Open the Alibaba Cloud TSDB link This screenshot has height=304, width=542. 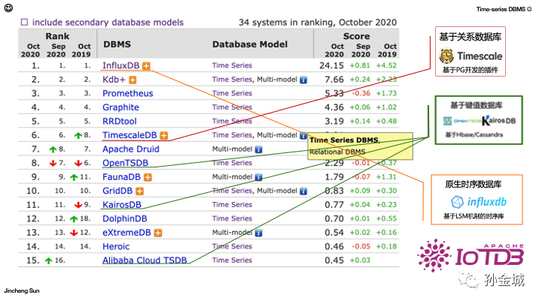tap(144, 261)
